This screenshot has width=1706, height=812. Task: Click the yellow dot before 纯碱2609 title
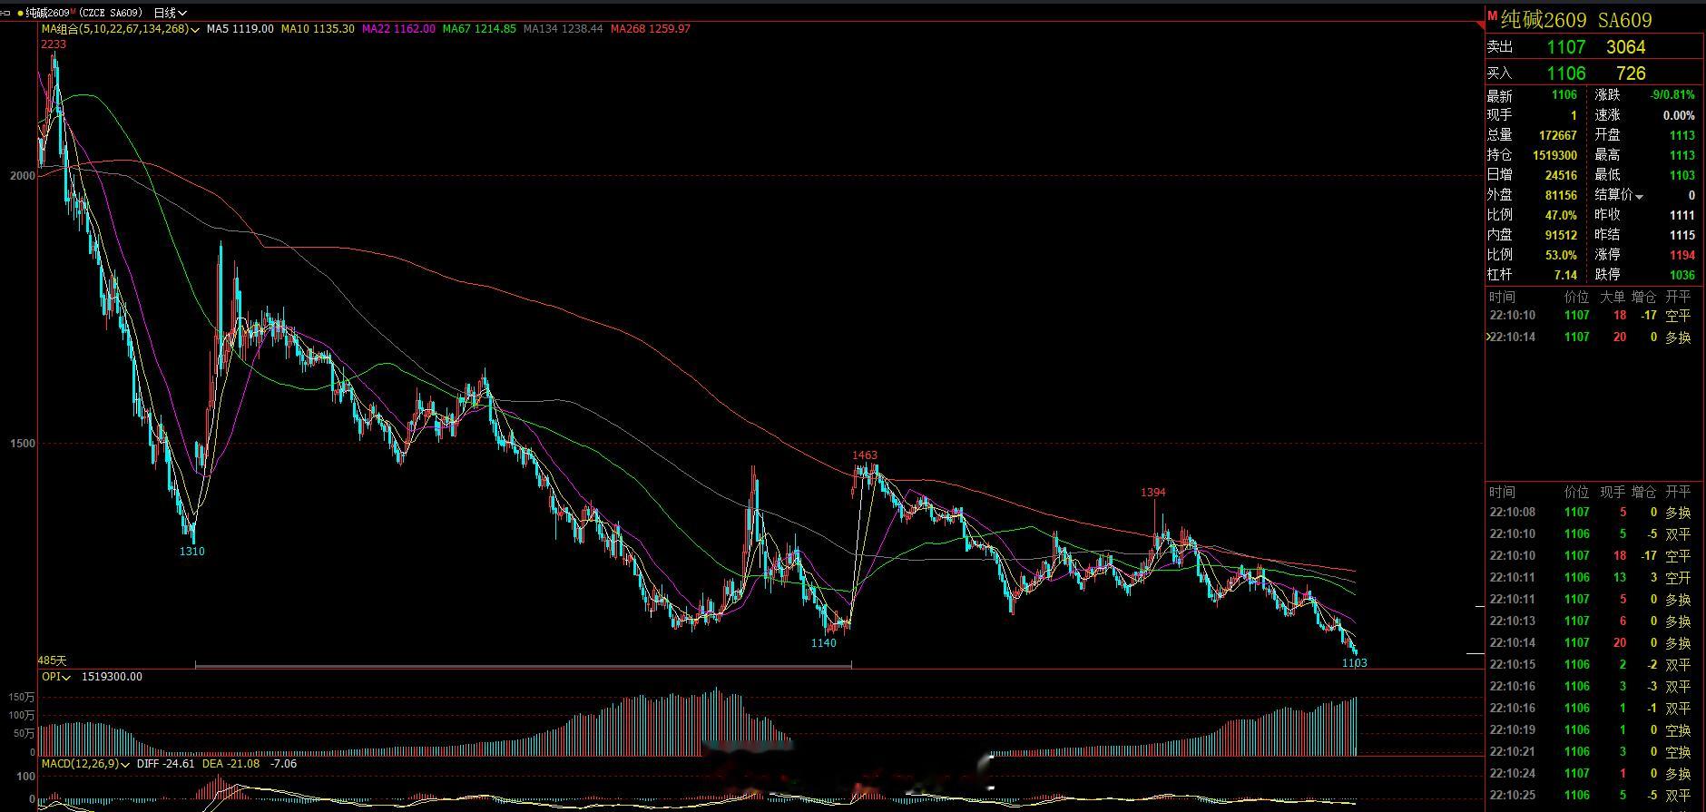point(21,13)
